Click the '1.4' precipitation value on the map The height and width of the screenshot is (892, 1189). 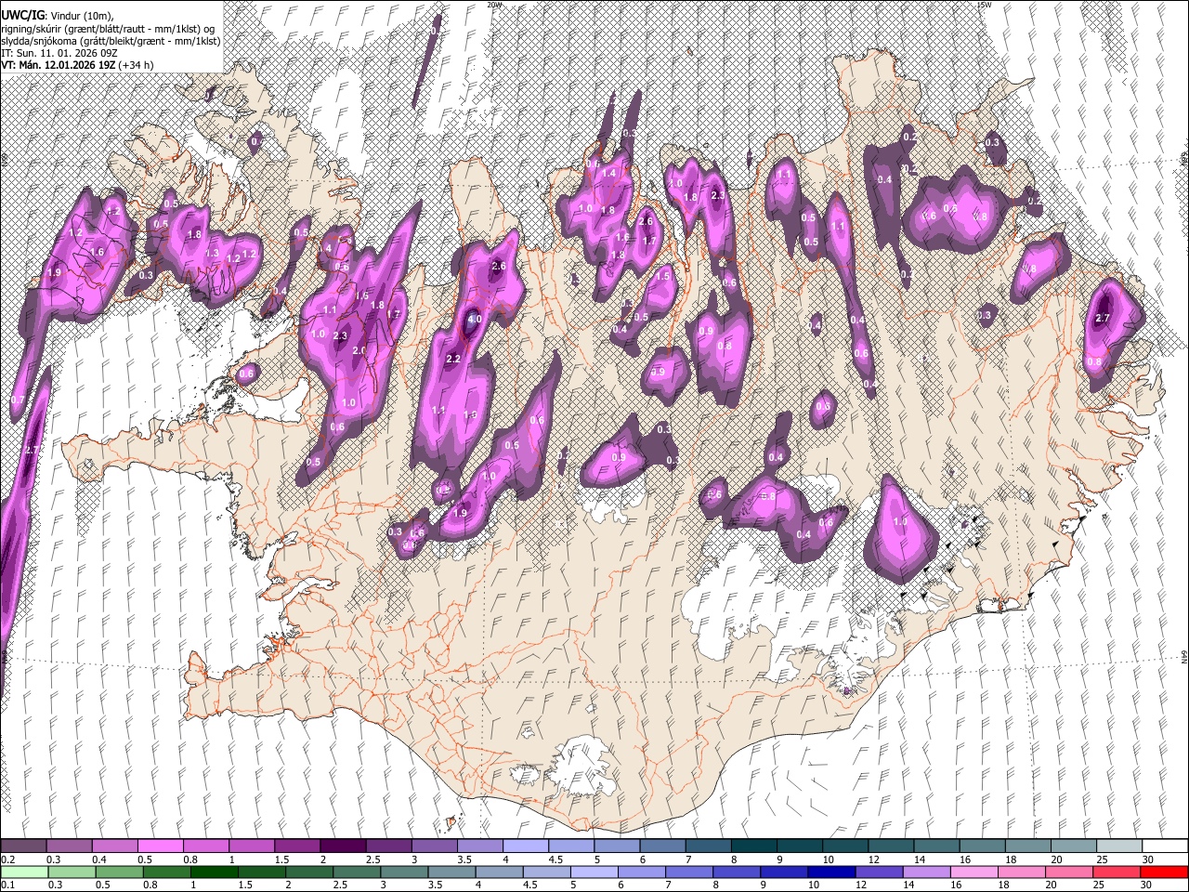(608, 173)
